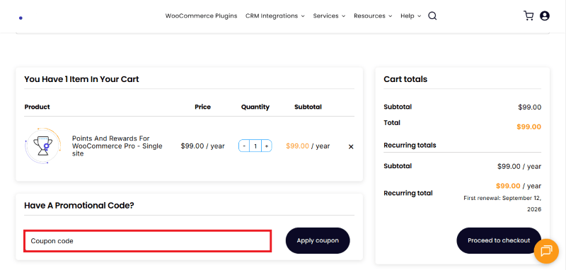Select the orange '$99.00' Total amount
The image size is (566, 270).
click(x=529, y=127)
